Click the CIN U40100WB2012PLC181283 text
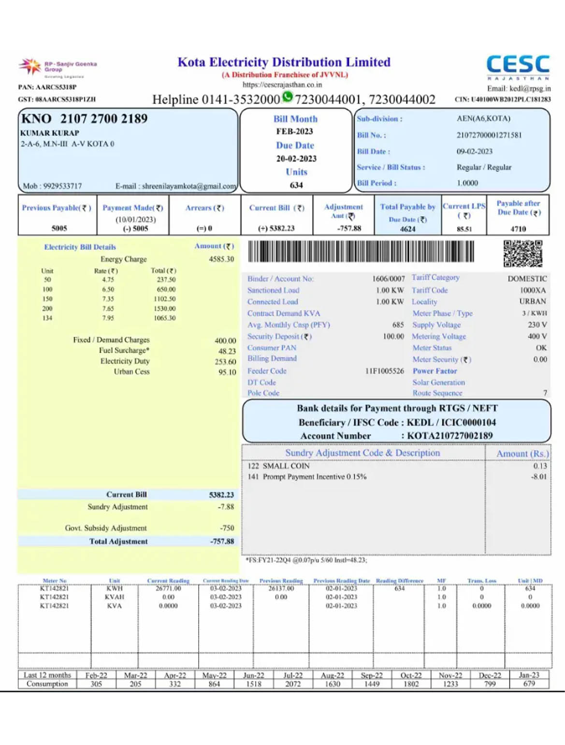Screen dimensions: 565x745 point(503,99)
